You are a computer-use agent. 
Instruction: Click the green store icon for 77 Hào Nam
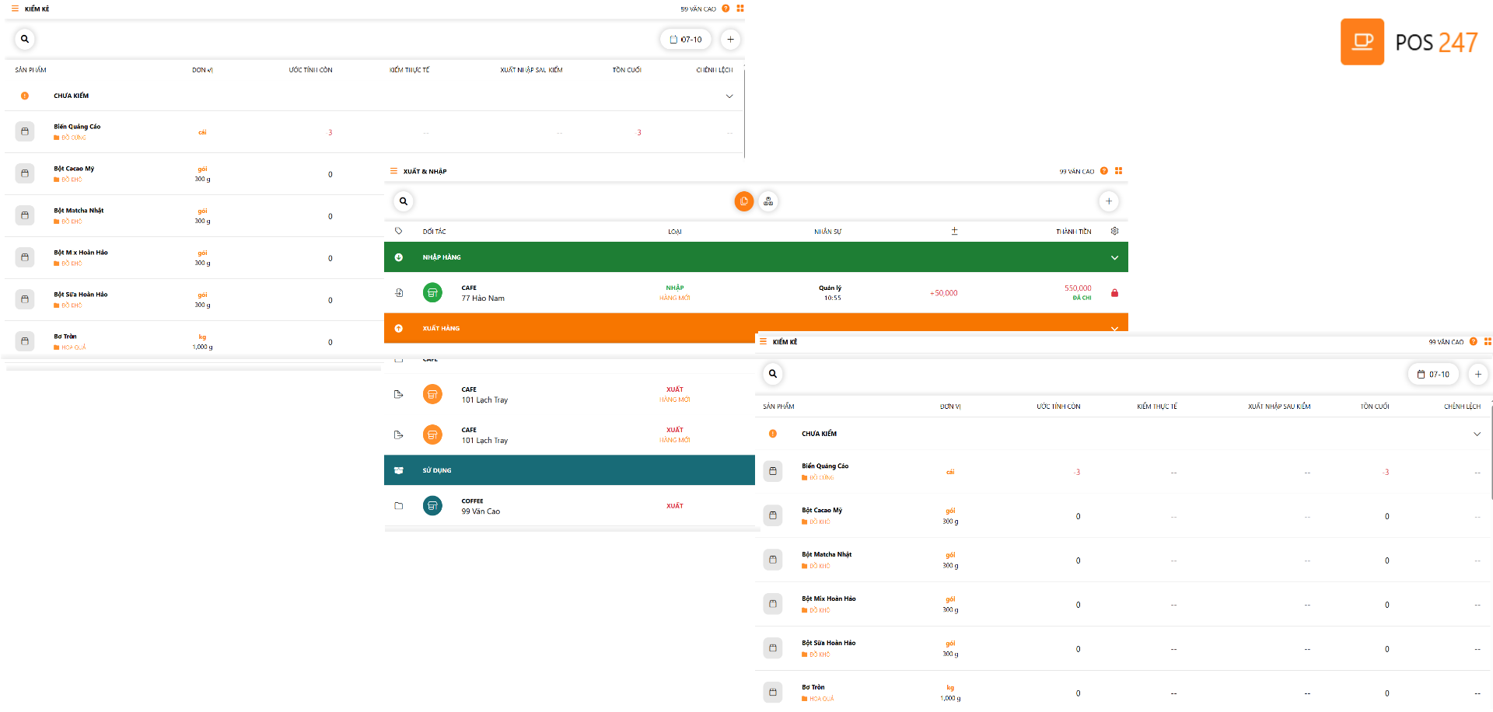tap(432, 293)
